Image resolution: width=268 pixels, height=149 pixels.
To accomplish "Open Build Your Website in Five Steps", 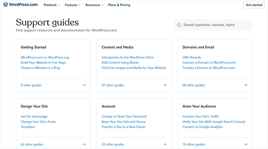I will (x=43, y=63).
